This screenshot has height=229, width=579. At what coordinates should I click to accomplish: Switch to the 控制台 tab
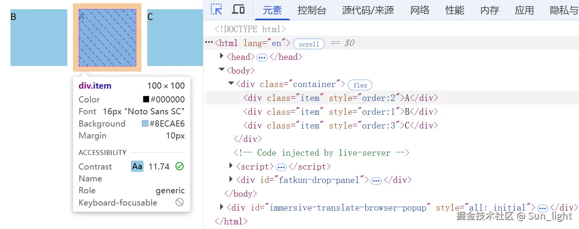click(312, 10)
